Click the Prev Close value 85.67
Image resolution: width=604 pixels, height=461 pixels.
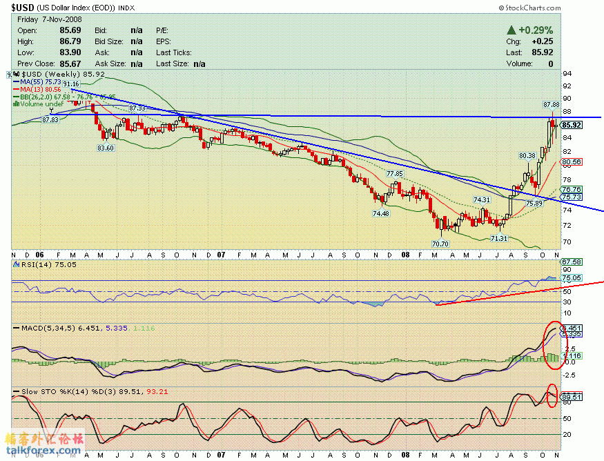(70, 63)
